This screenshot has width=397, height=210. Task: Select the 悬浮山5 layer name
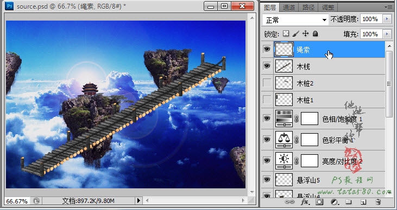pyautogui.click(x=308, y=180)
